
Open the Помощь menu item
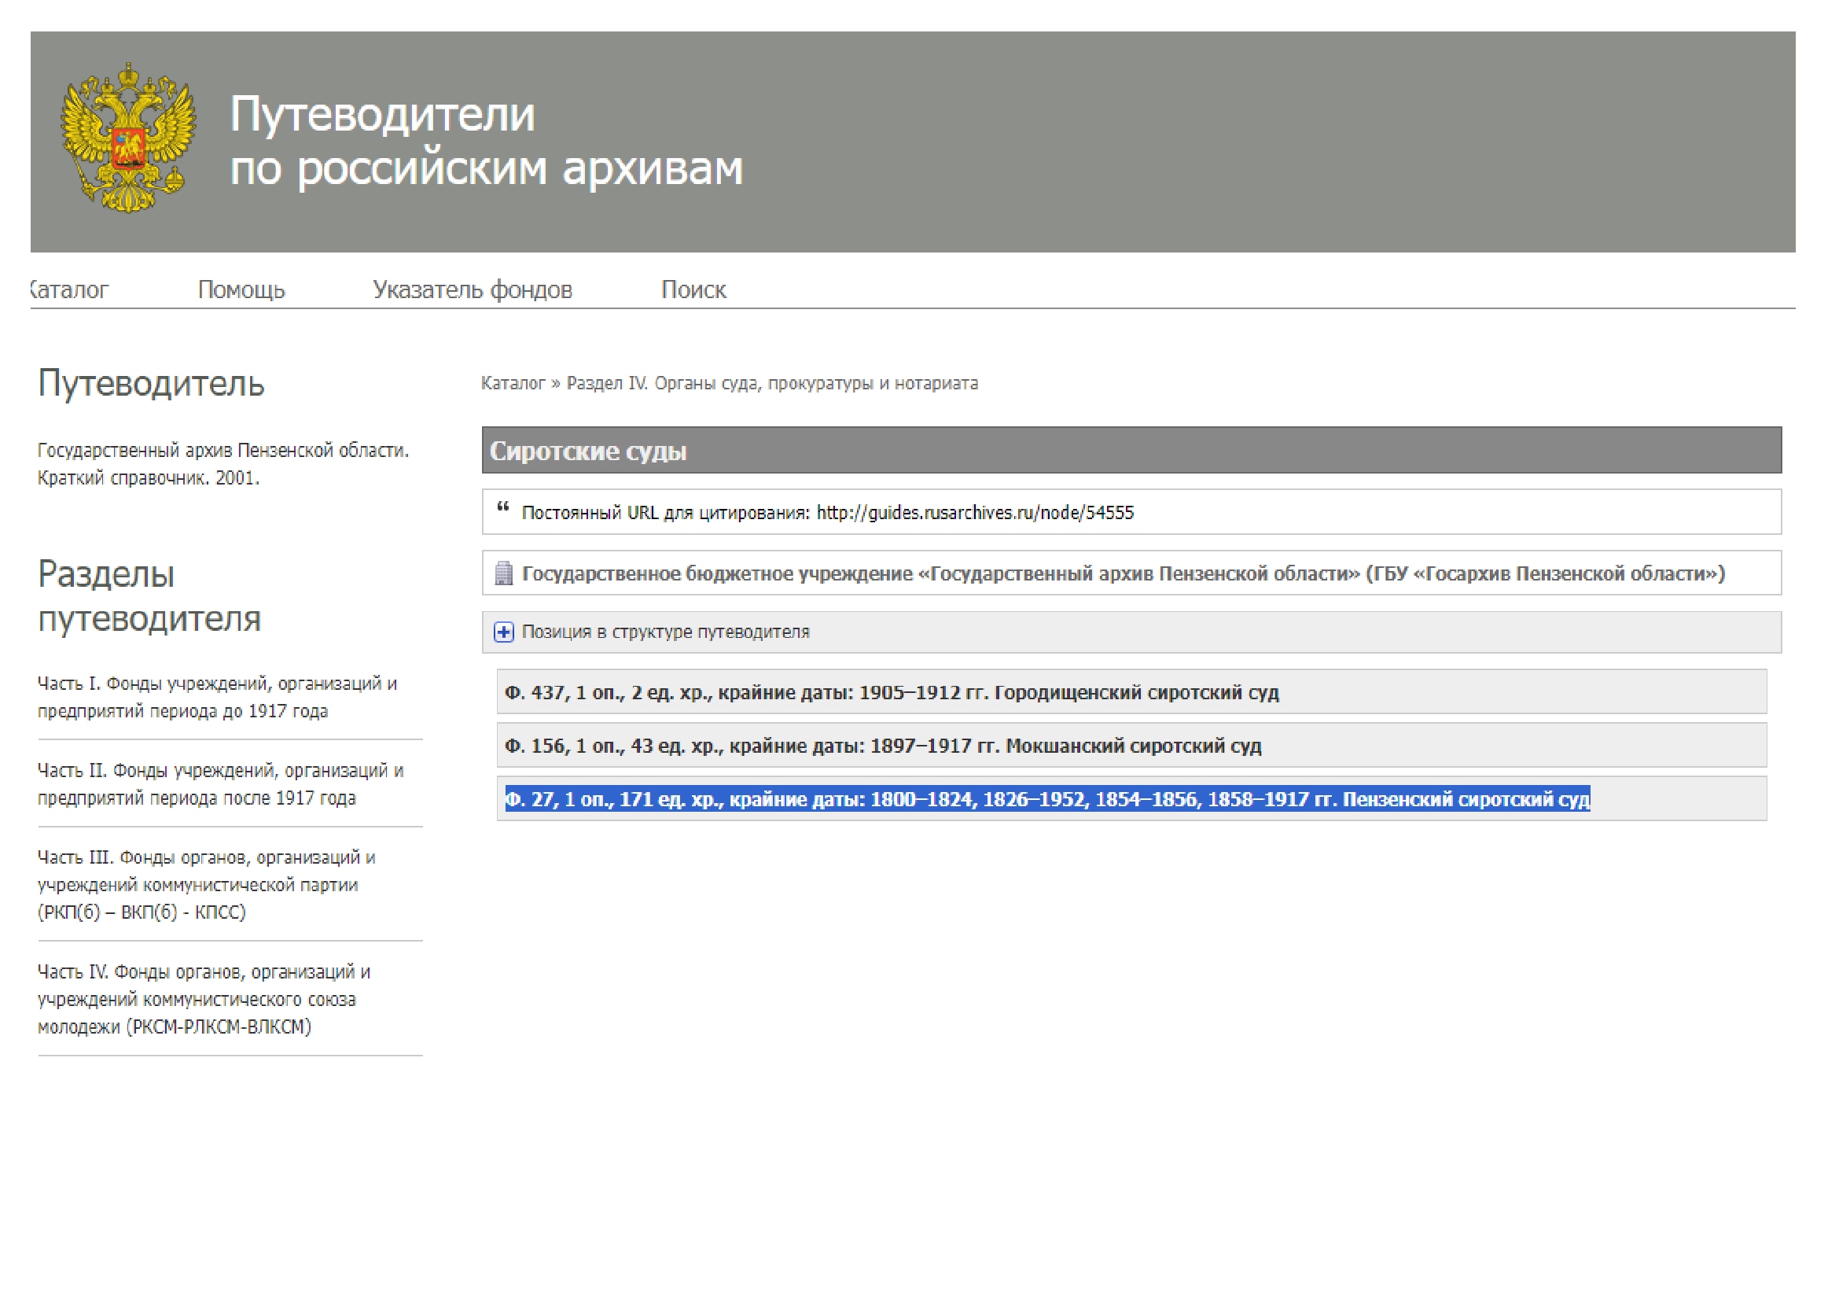point(241,290)
